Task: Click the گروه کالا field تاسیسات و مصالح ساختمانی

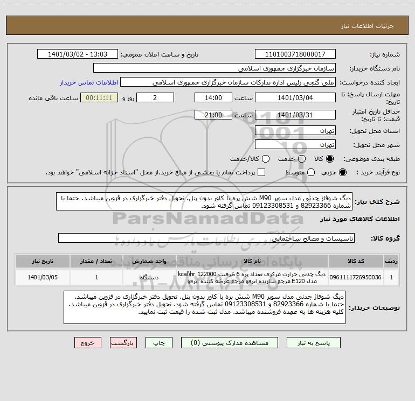Action: point(206,238)
